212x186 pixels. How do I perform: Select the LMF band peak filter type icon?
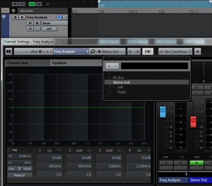(x=90, y=150)
